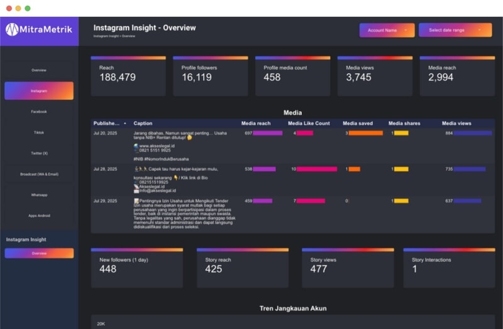Sort table by Media Like Count header
This screenshot has width=503, height=329.
click(309, 123)
